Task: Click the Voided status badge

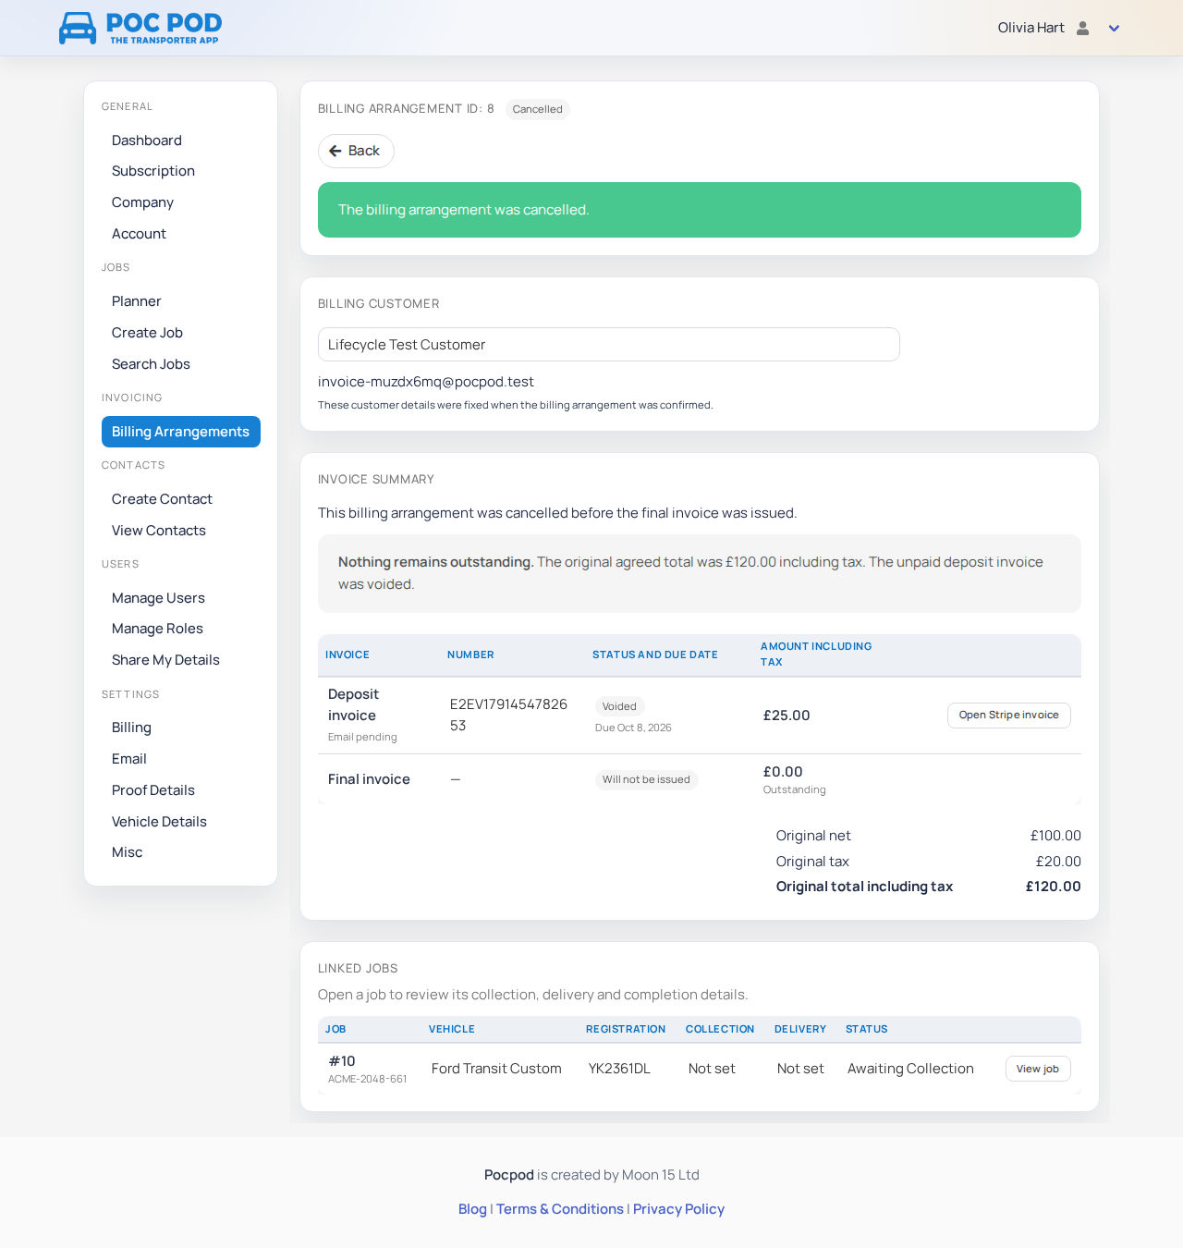Action: (x=619, y=706)
